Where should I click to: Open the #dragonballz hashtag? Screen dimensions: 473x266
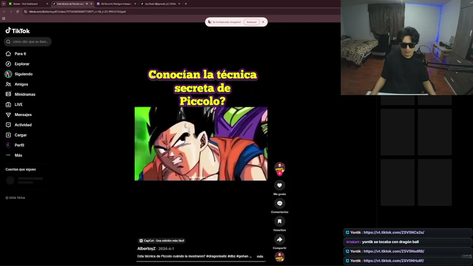pyautogui.click(x=216, y=256)
